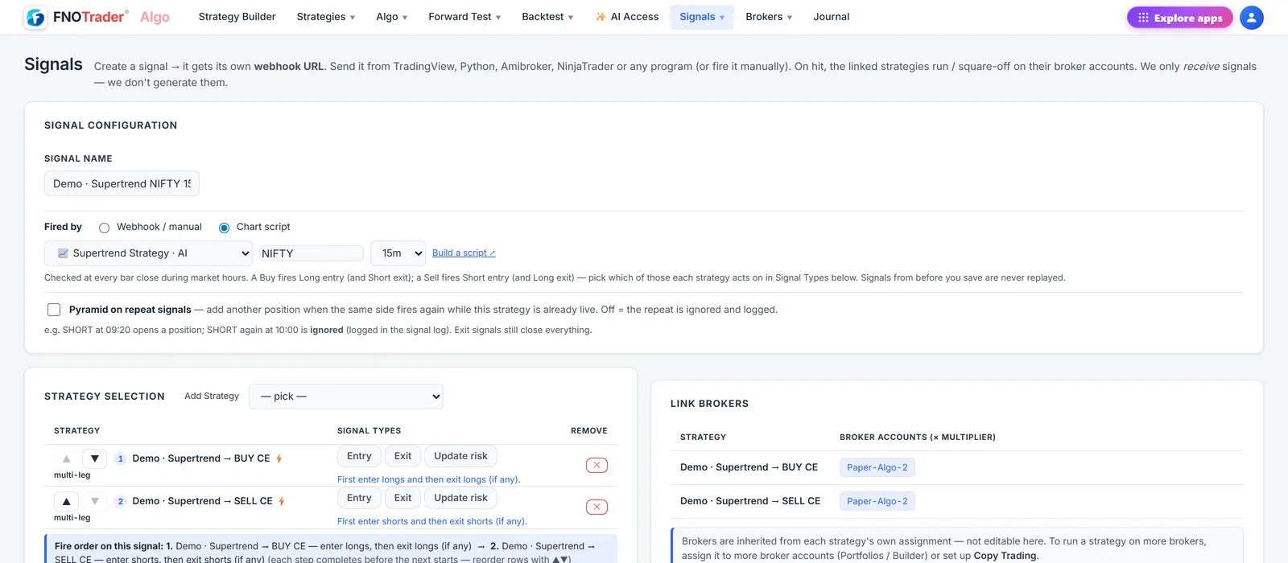Open AI Access page
Image resolution: width=1288 pixels, height=563 pixels.
627,17
